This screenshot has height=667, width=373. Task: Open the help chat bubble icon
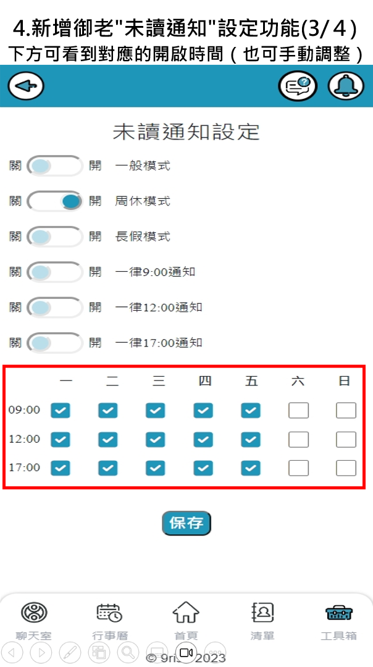click(297, 86)
